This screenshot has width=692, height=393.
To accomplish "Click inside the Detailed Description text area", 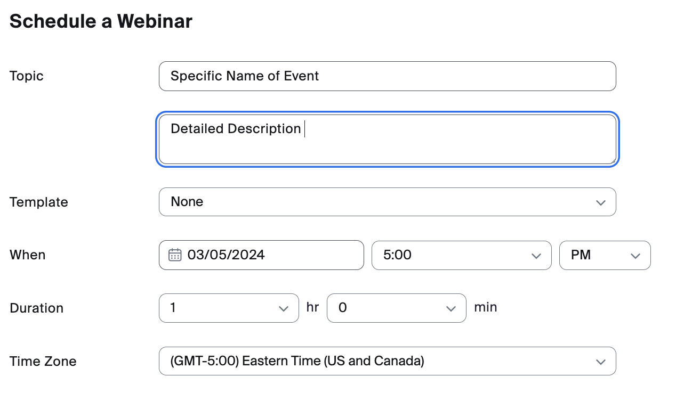I will click(387, 144).
